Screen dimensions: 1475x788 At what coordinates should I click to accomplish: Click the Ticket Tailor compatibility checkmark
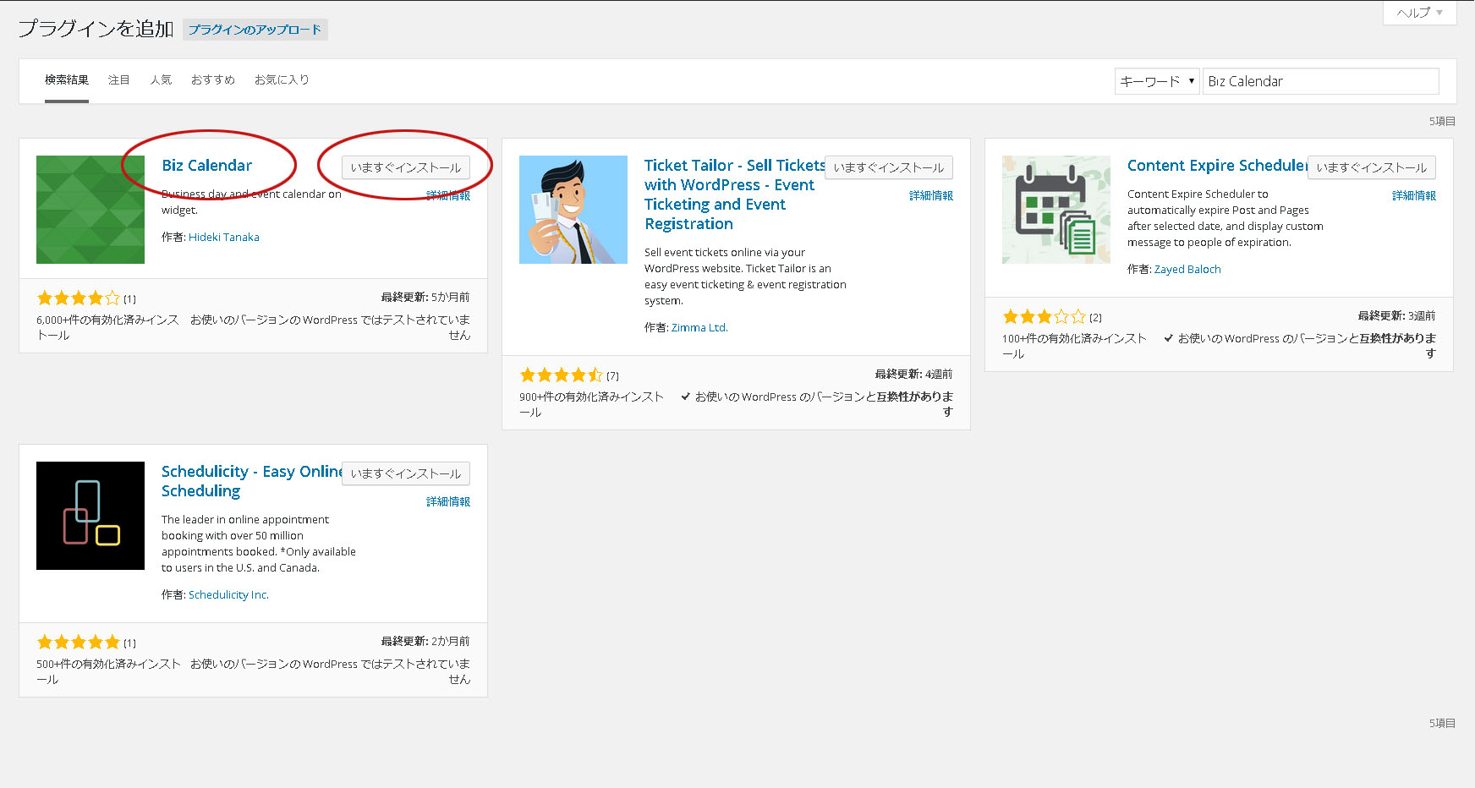coord(685,397)
